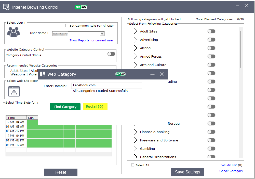Check the Select All checkbox
255x179 pixels.
(x=132, y=165)
